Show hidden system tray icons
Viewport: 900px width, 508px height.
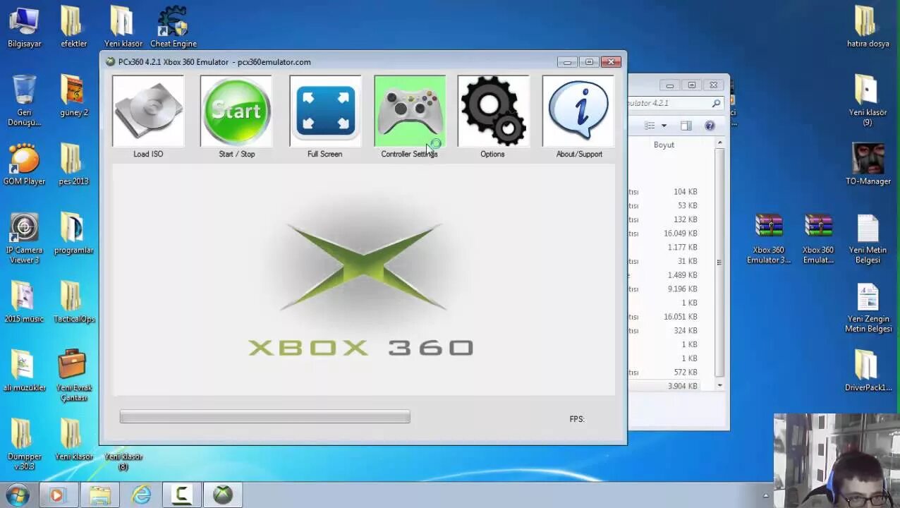(x=765, y=496)
